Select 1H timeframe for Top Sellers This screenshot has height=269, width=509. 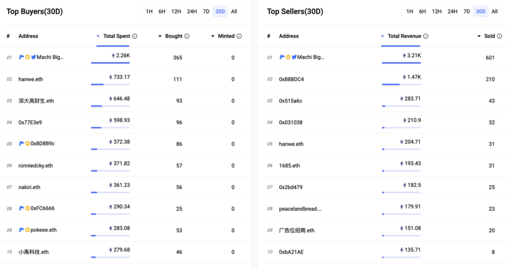[x=410, y=11]
